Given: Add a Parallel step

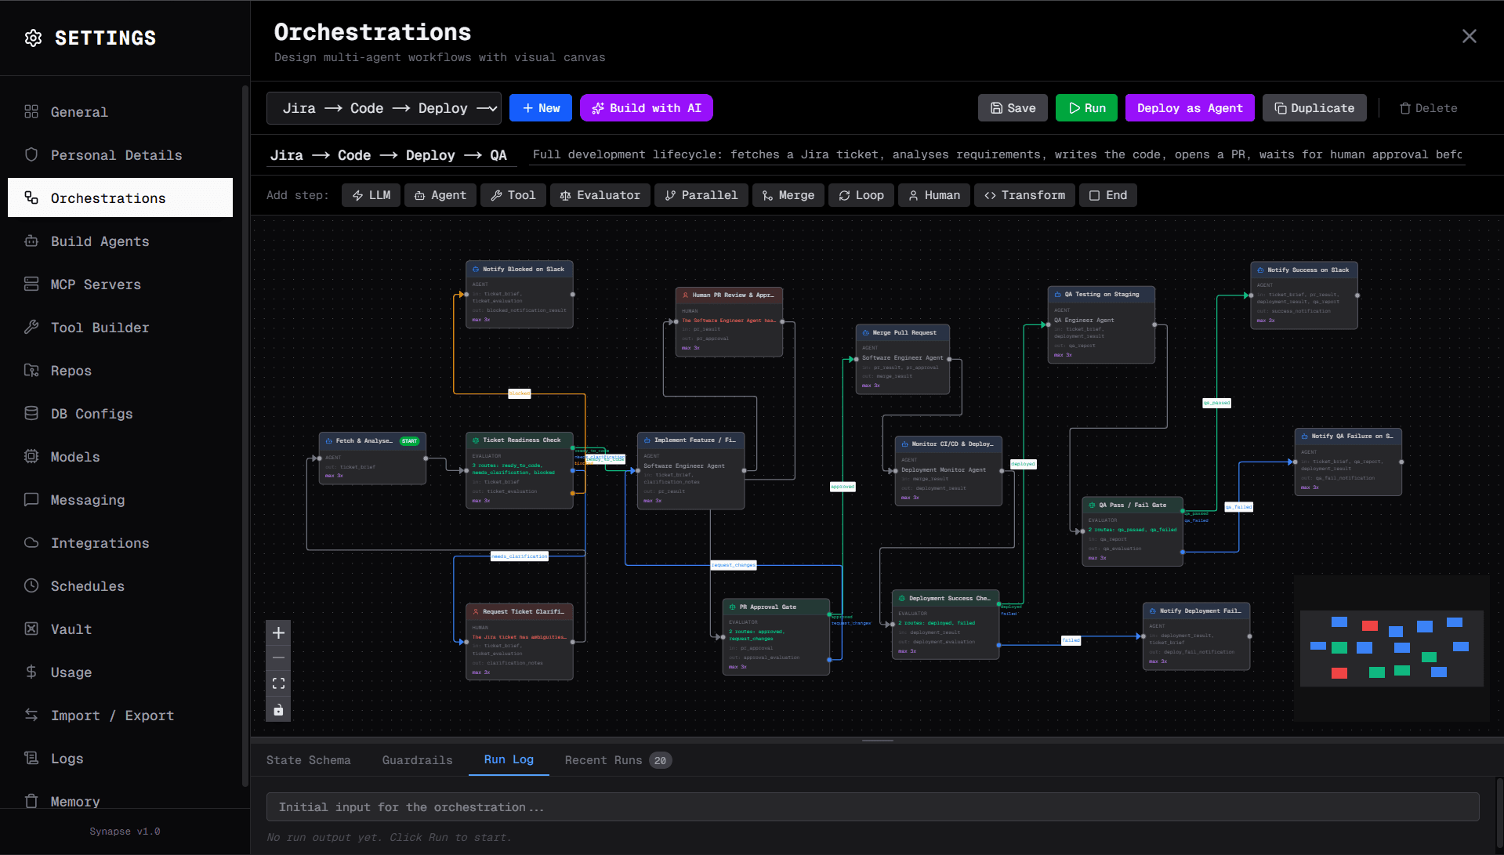Looking at the screenshot, I should (701, 195).
